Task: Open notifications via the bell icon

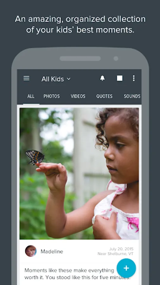Action: (102, 78)
